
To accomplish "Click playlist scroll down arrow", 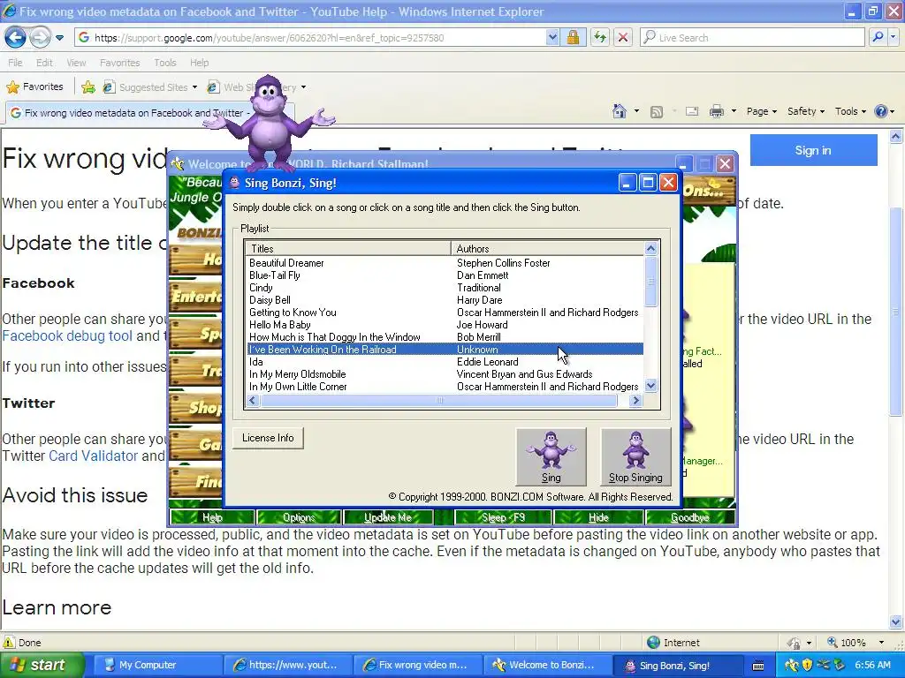I will coord(650,386).
